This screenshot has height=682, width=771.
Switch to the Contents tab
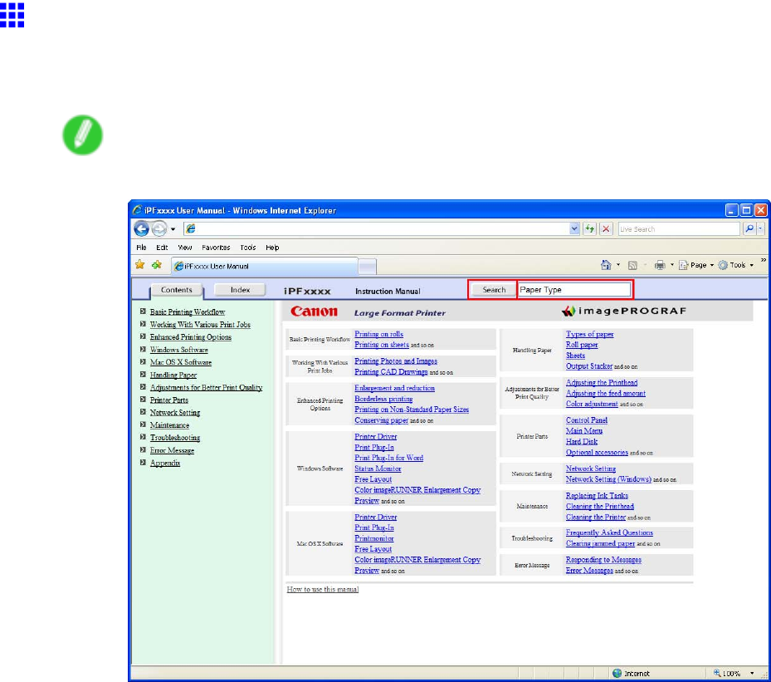pos(177,290)
